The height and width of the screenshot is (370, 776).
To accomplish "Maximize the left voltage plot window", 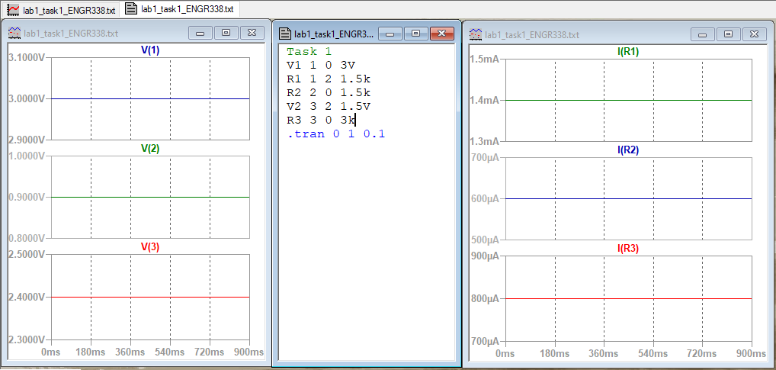I will [226, 34].
